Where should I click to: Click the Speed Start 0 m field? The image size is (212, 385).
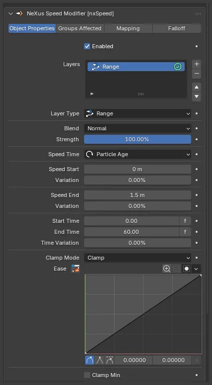pyautogui.click(x=137, y=169)
